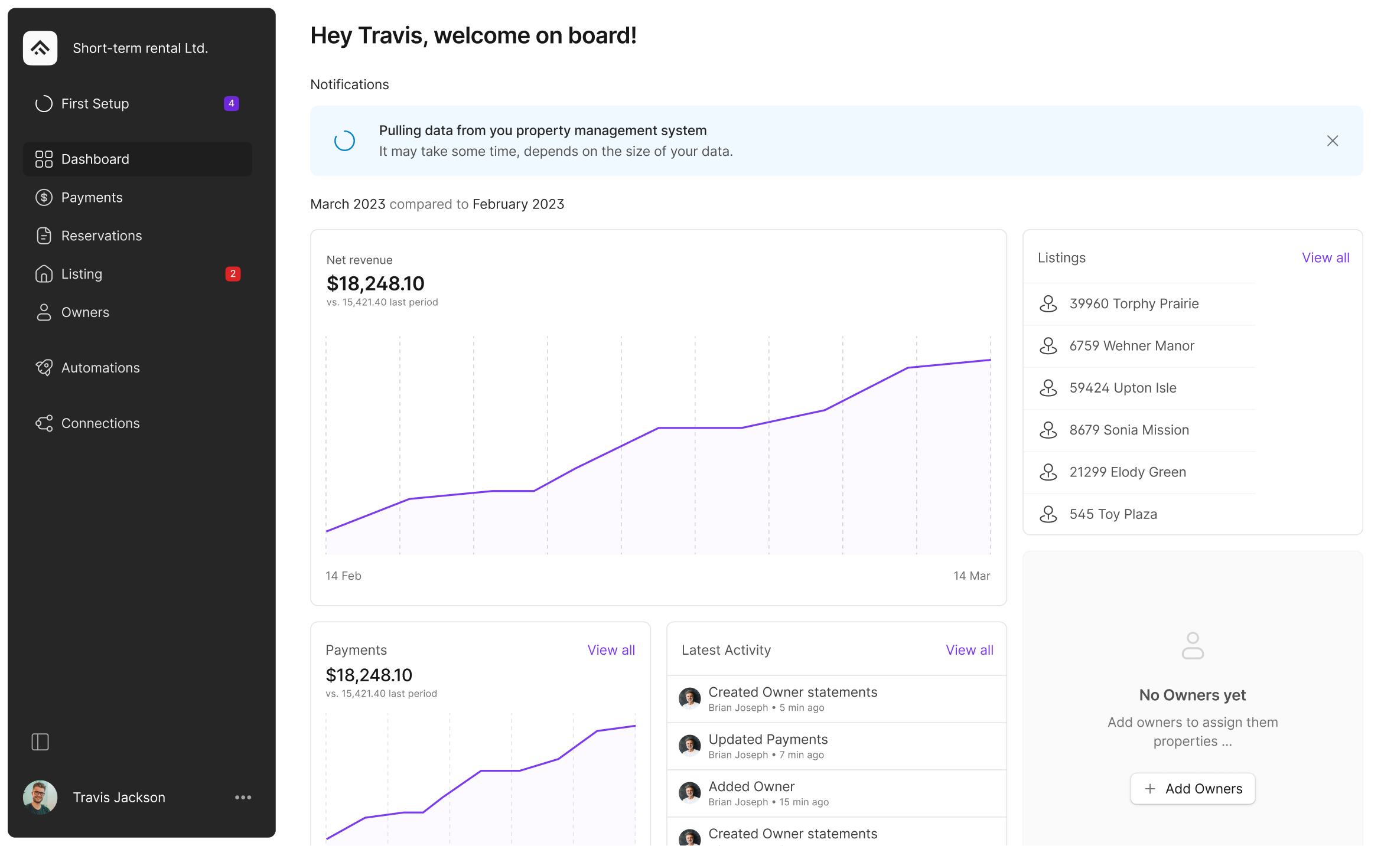Open View all for Latest Activity
This screenshot has height=846, width=1394.
(x=969, y=650)
